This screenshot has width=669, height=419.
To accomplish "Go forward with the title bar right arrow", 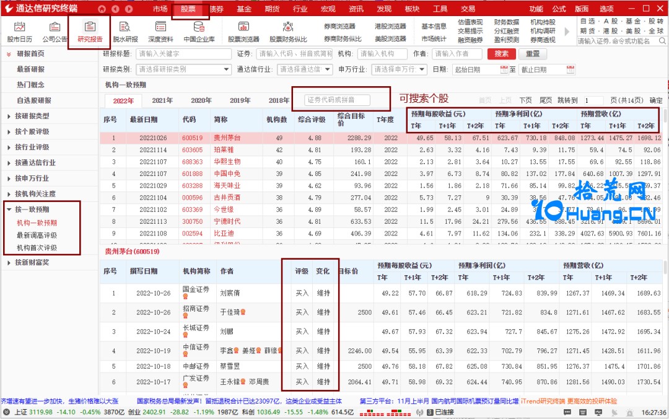I will pos(129,9).
